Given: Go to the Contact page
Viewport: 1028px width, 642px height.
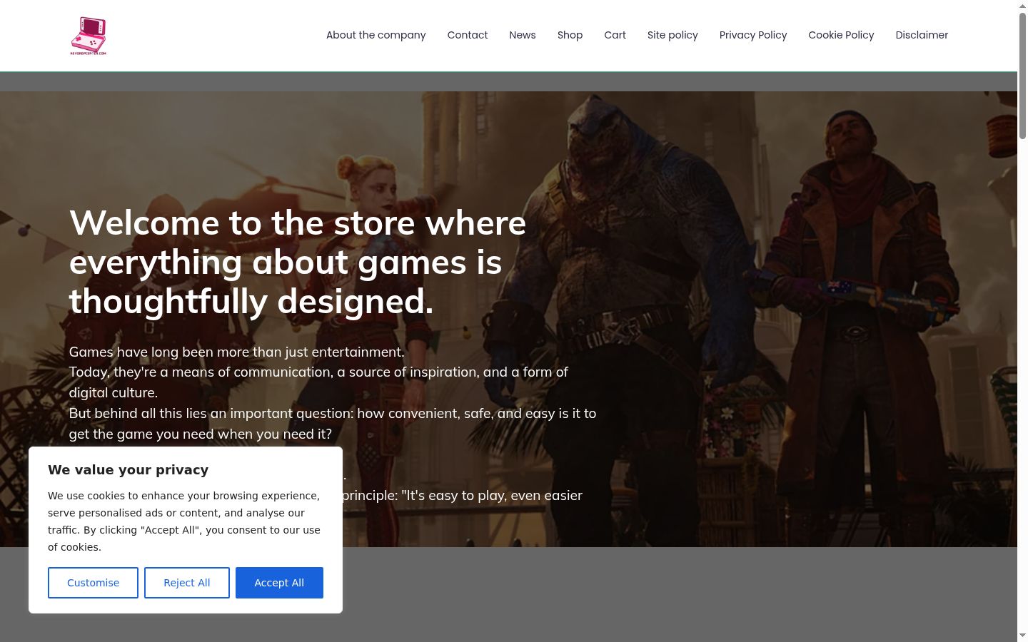Looking at the screenshot, I should [468, 35].
